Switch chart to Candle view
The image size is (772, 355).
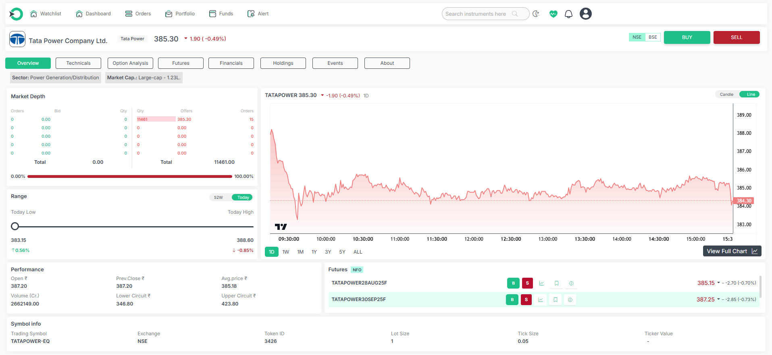(x=726, y=94)
